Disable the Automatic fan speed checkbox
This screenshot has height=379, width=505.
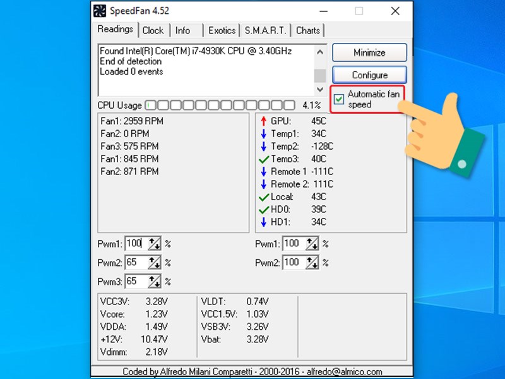340,98
